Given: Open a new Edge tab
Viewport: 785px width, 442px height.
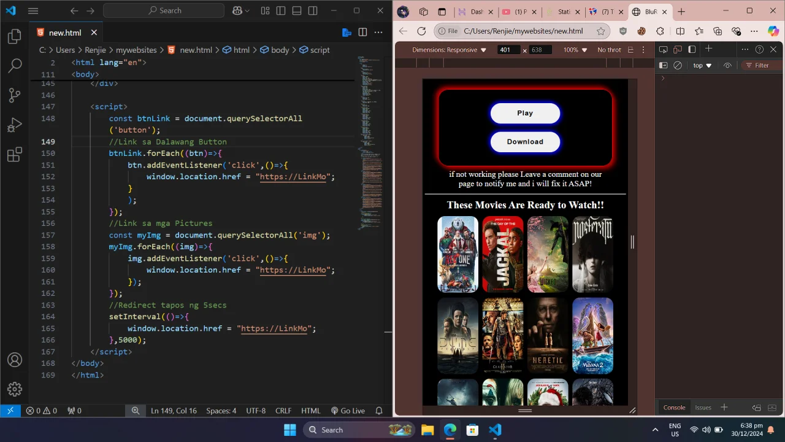Looking at the screenshot, I should 681,12.
